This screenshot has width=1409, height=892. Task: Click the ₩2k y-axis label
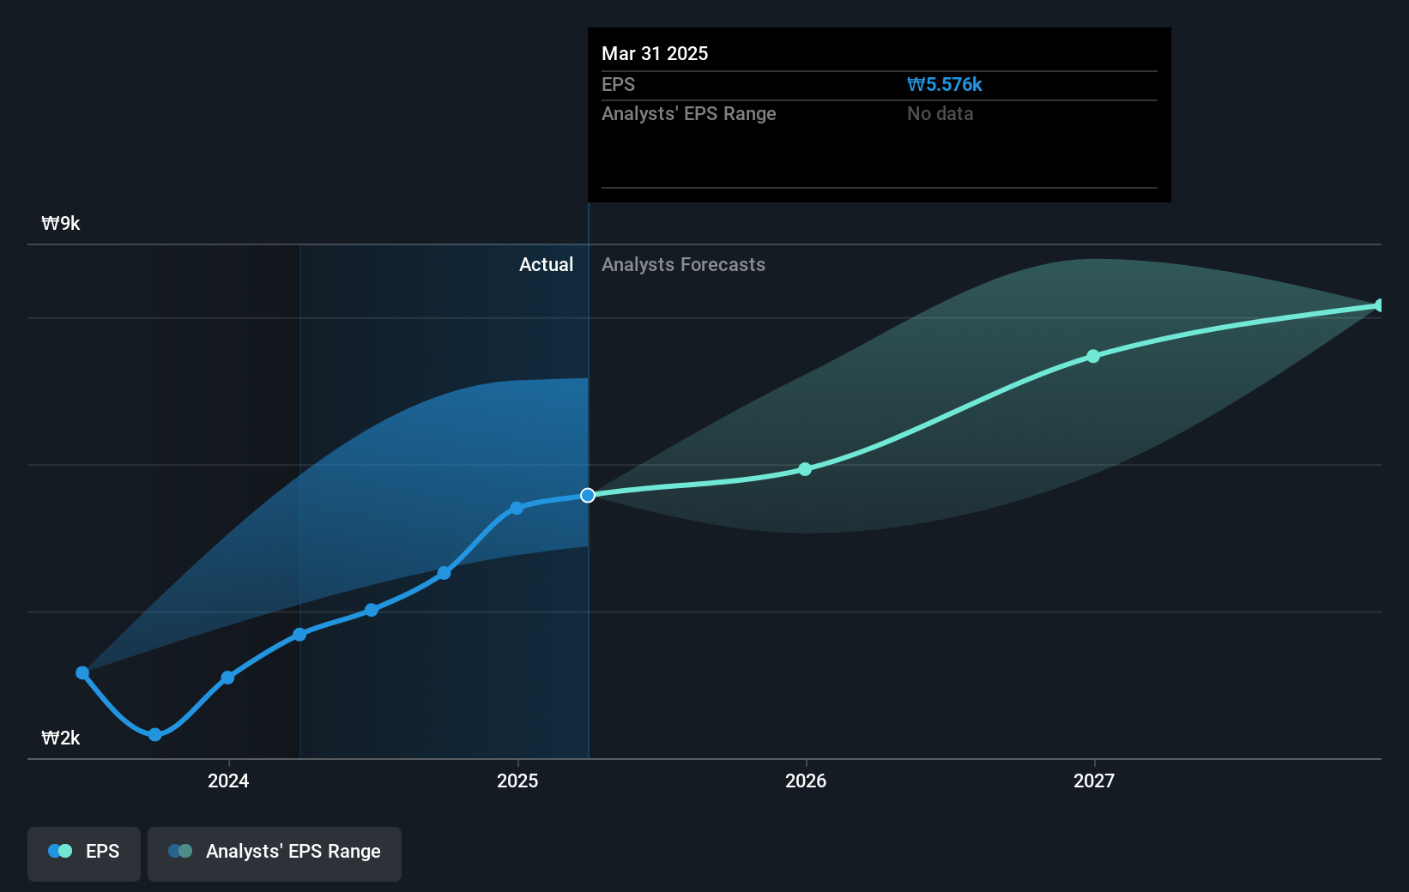61,738
